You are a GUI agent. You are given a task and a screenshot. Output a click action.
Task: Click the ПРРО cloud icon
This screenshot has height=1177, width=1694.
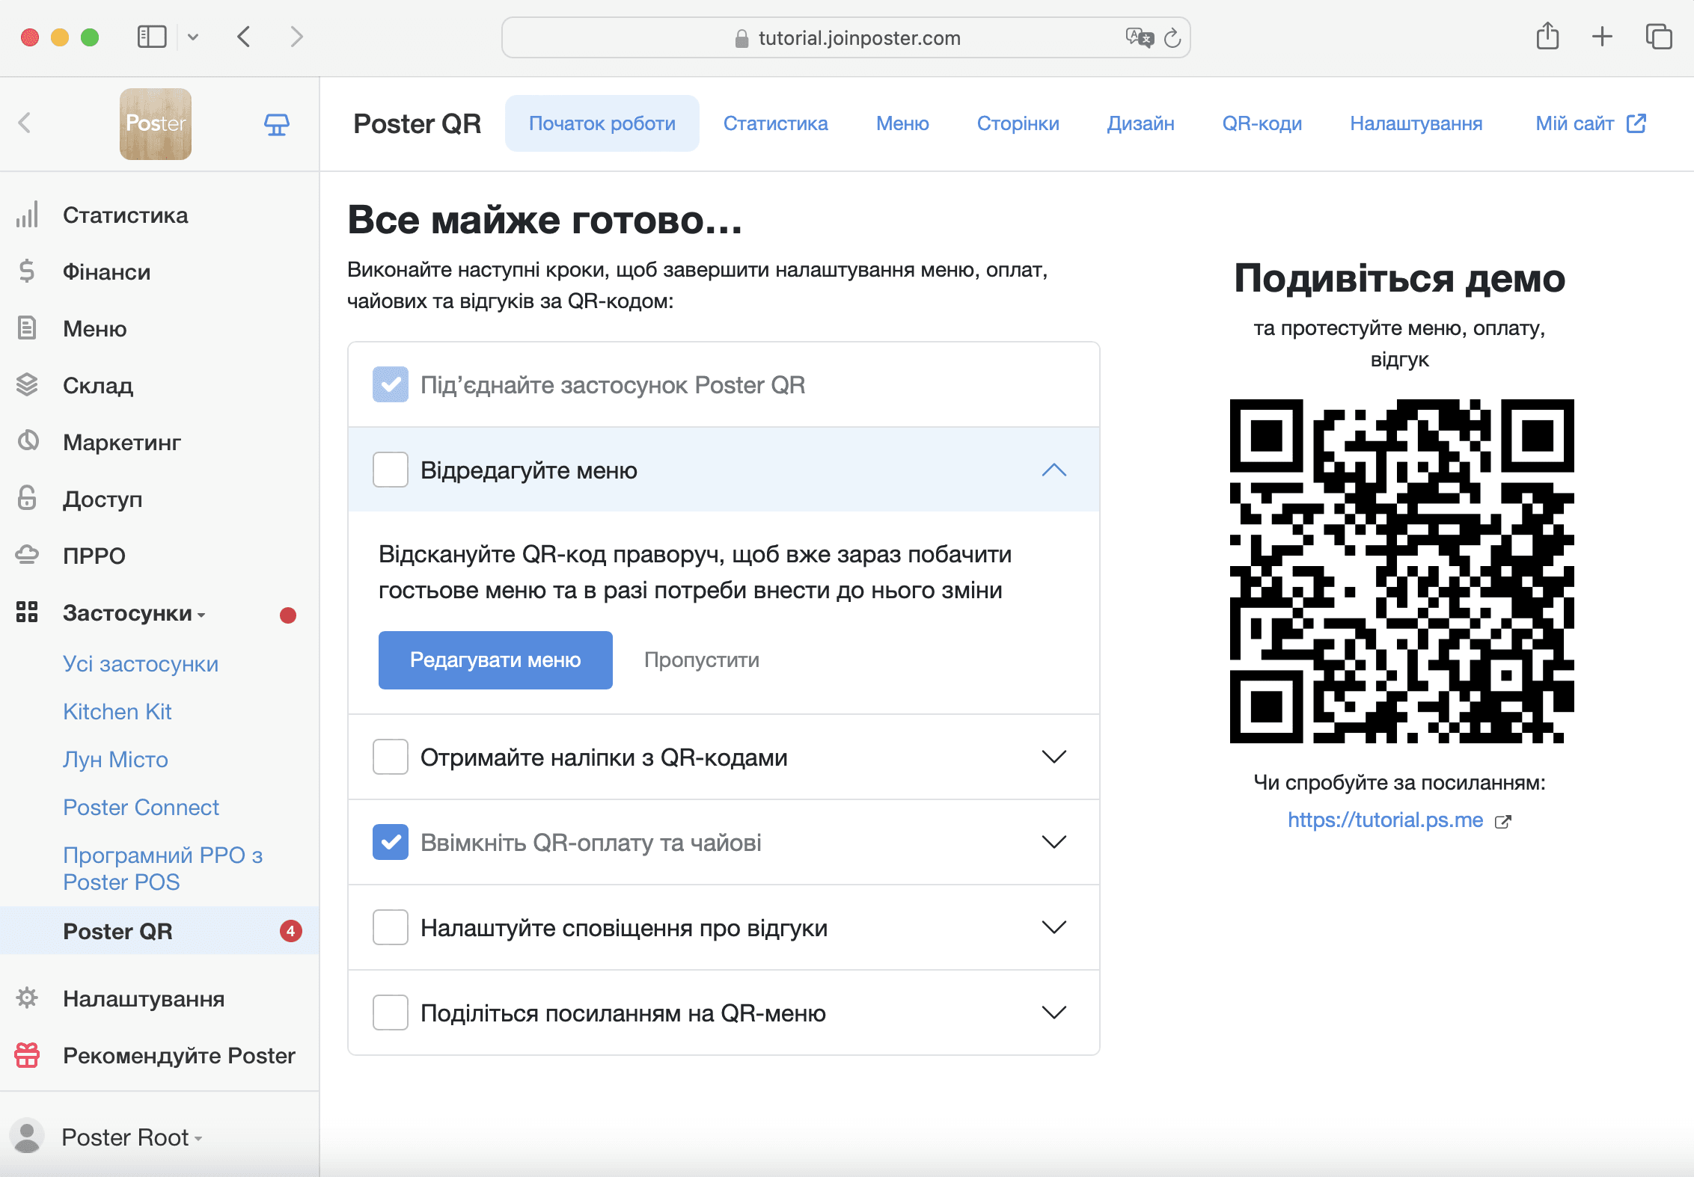pyautogui.click(x=27, y=555)
